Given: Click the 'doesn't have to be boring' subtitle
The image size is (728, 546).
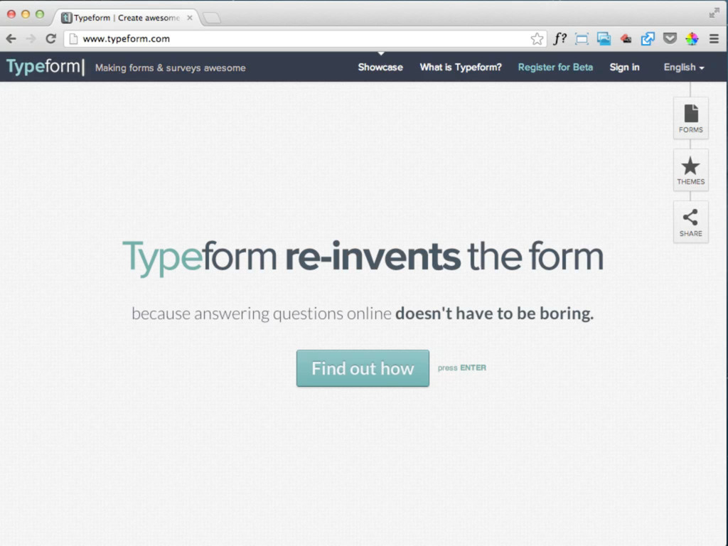Looking at the screenshot, I should click(495, 314).
